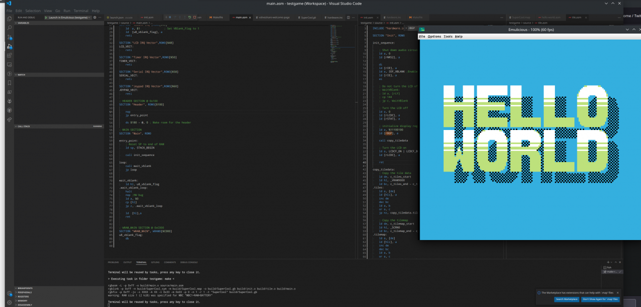Select the fish terminal in terminal list
The height and width of the screenshot is (307, 641).
pos(609,267)
